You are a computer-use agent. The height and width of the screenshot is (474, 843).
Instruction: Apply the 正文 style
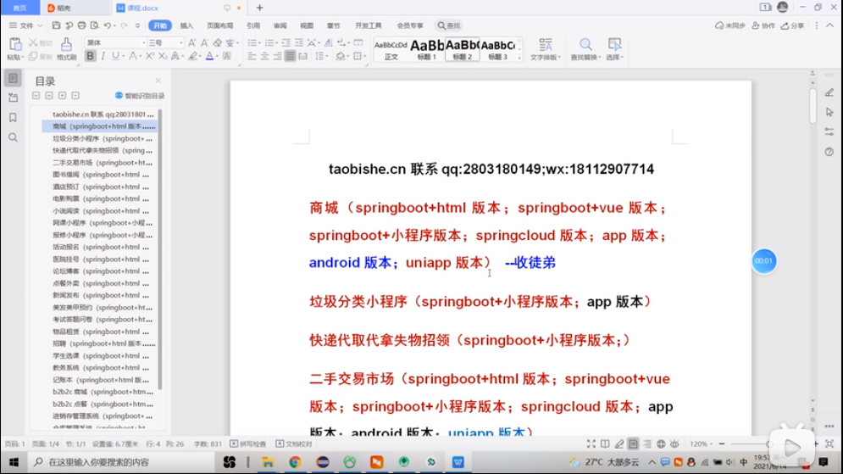click(x=391, y=49)
